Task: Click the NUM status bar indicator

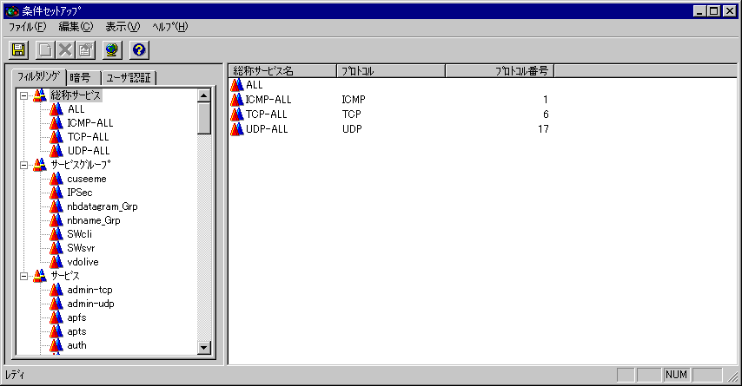Action: 676,375
